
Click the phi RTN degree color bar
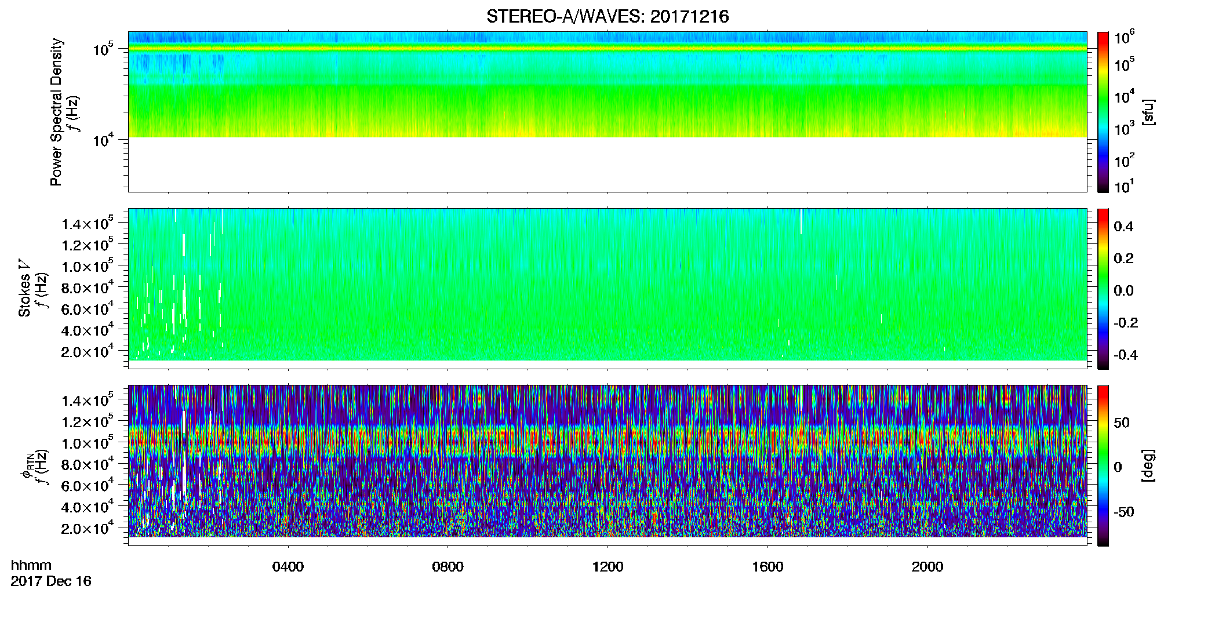tap(1103, 465)
